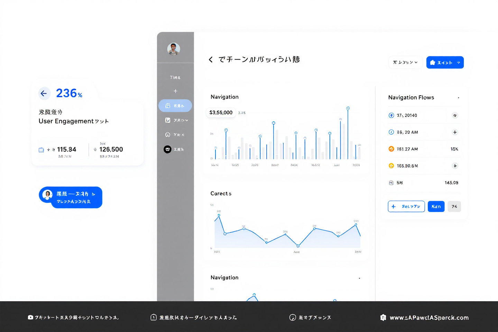Viewport: 498px width, 332px height.
Task: Click plus button on 105.90.6M row
Action: (455, 166)
